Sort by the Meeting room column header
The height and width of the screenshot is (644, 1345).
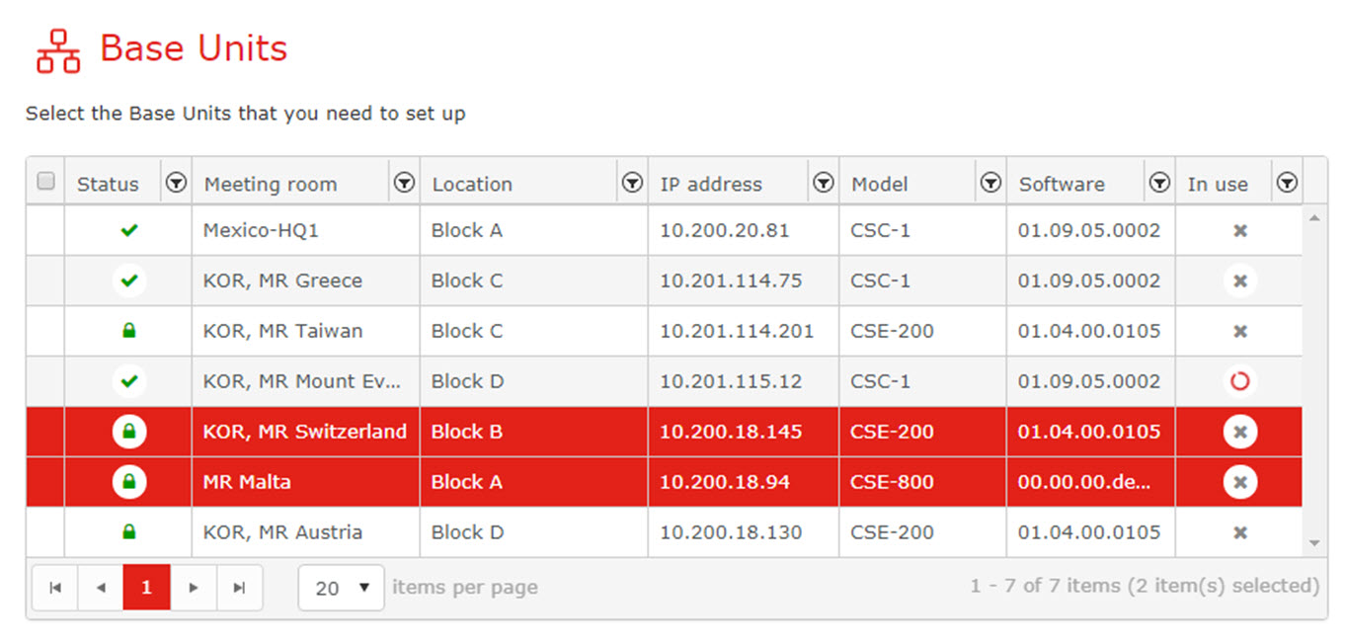[x=271, y=184]
